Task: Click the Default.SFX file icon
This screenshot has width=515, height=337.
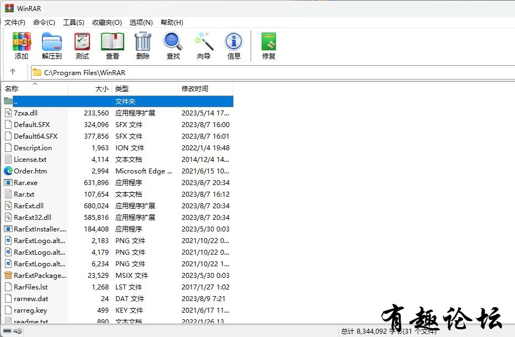Action: click(8, 125)
